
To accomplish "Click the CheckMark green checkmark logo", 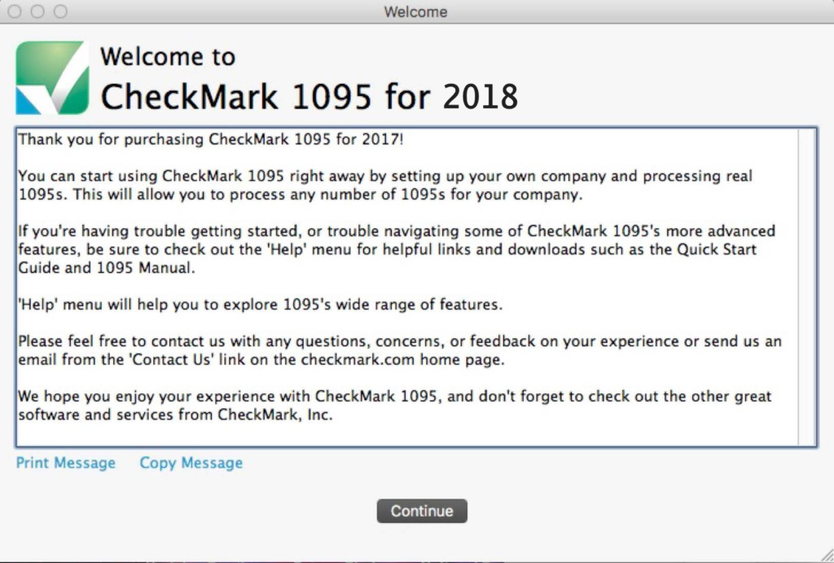I will (53, 77).
